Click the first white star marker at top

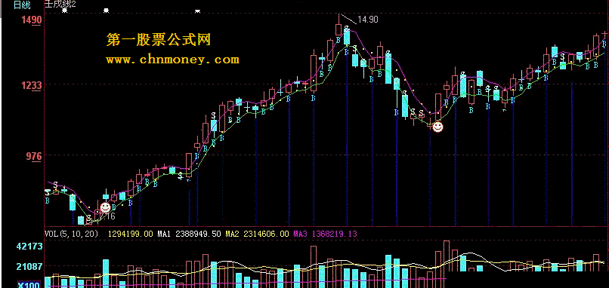click(x=65, y=11)
